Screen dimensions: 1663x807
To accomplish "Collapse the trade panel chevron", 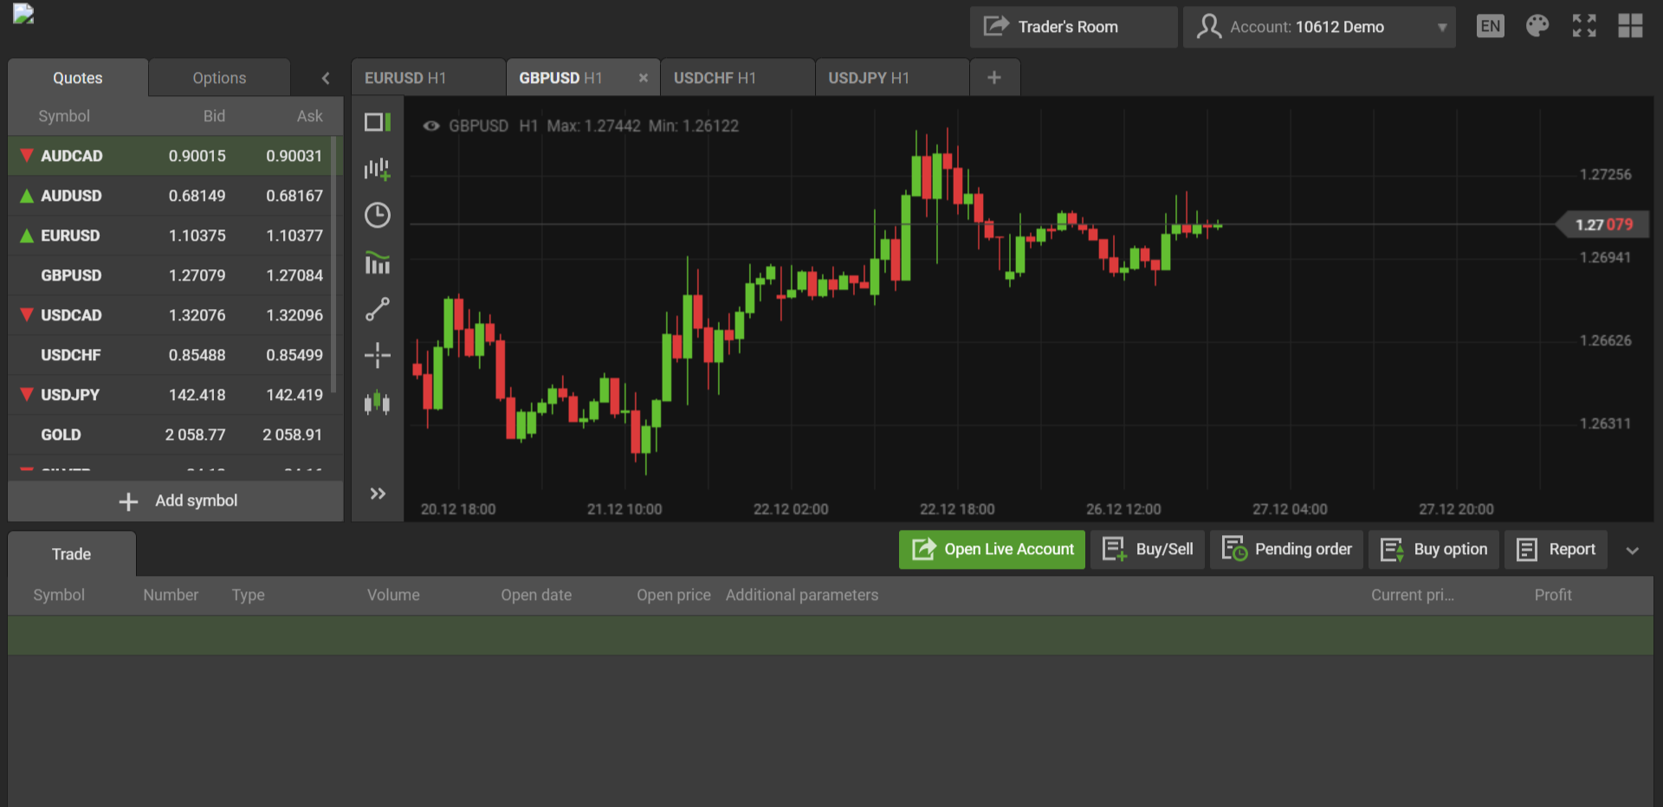I will point(1633,551).
